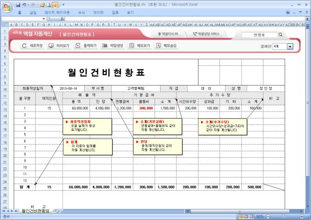
Task: Open the 홈 ribbon tab
Action: pos(20,12)
